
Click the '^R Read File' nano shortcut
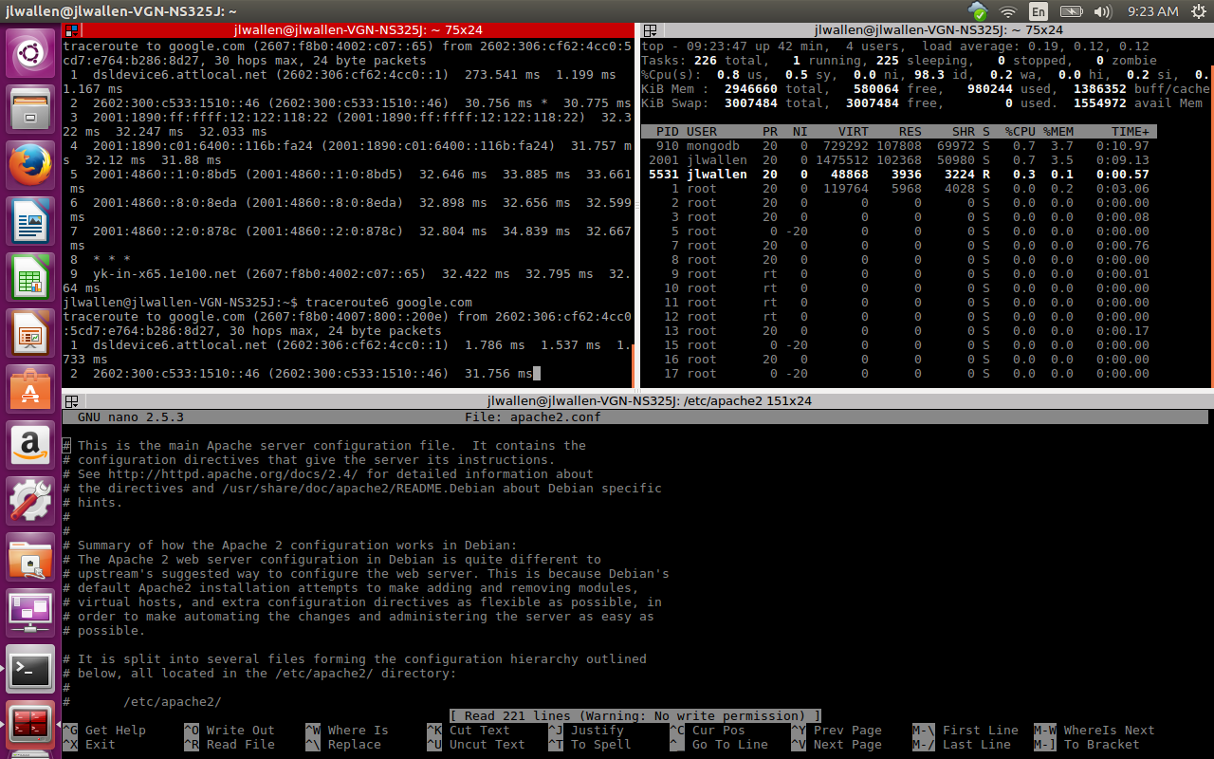(230, 745)
